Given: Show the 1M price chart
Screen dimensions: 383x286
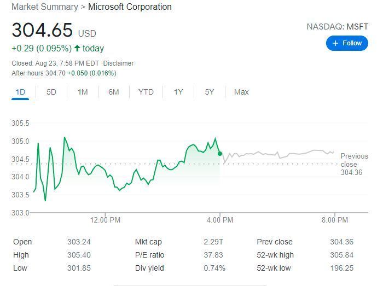Looking at the screenshot, I should (83, 92).
